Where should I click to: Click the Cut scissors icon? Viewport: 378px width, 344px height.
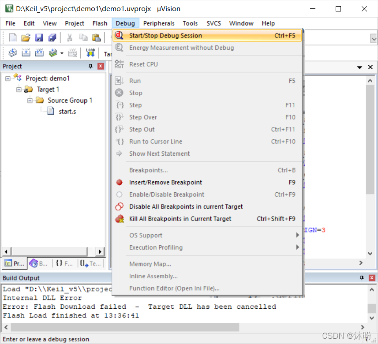(70, 37)
